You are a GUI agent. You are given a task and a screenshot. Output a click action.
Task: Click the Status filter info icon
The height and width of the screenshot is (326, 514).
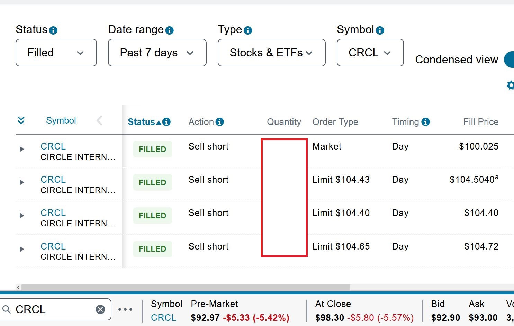click(53, 30)
